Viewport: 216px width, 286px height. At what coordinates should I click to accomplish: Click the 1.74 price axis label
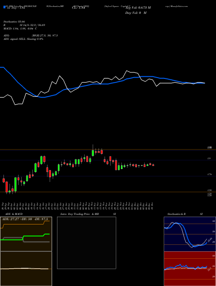(x=209, y=175)
